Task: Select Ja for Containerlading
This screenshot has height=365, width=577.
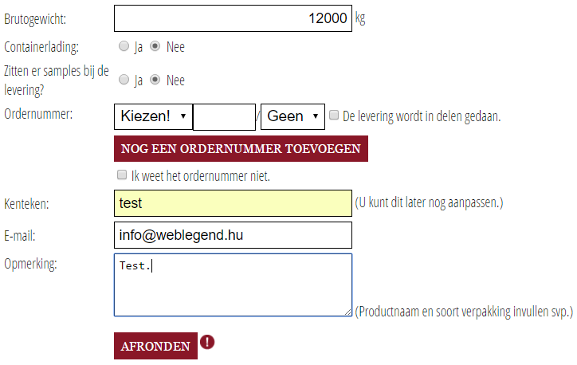Action: click(x=124, y=46)
